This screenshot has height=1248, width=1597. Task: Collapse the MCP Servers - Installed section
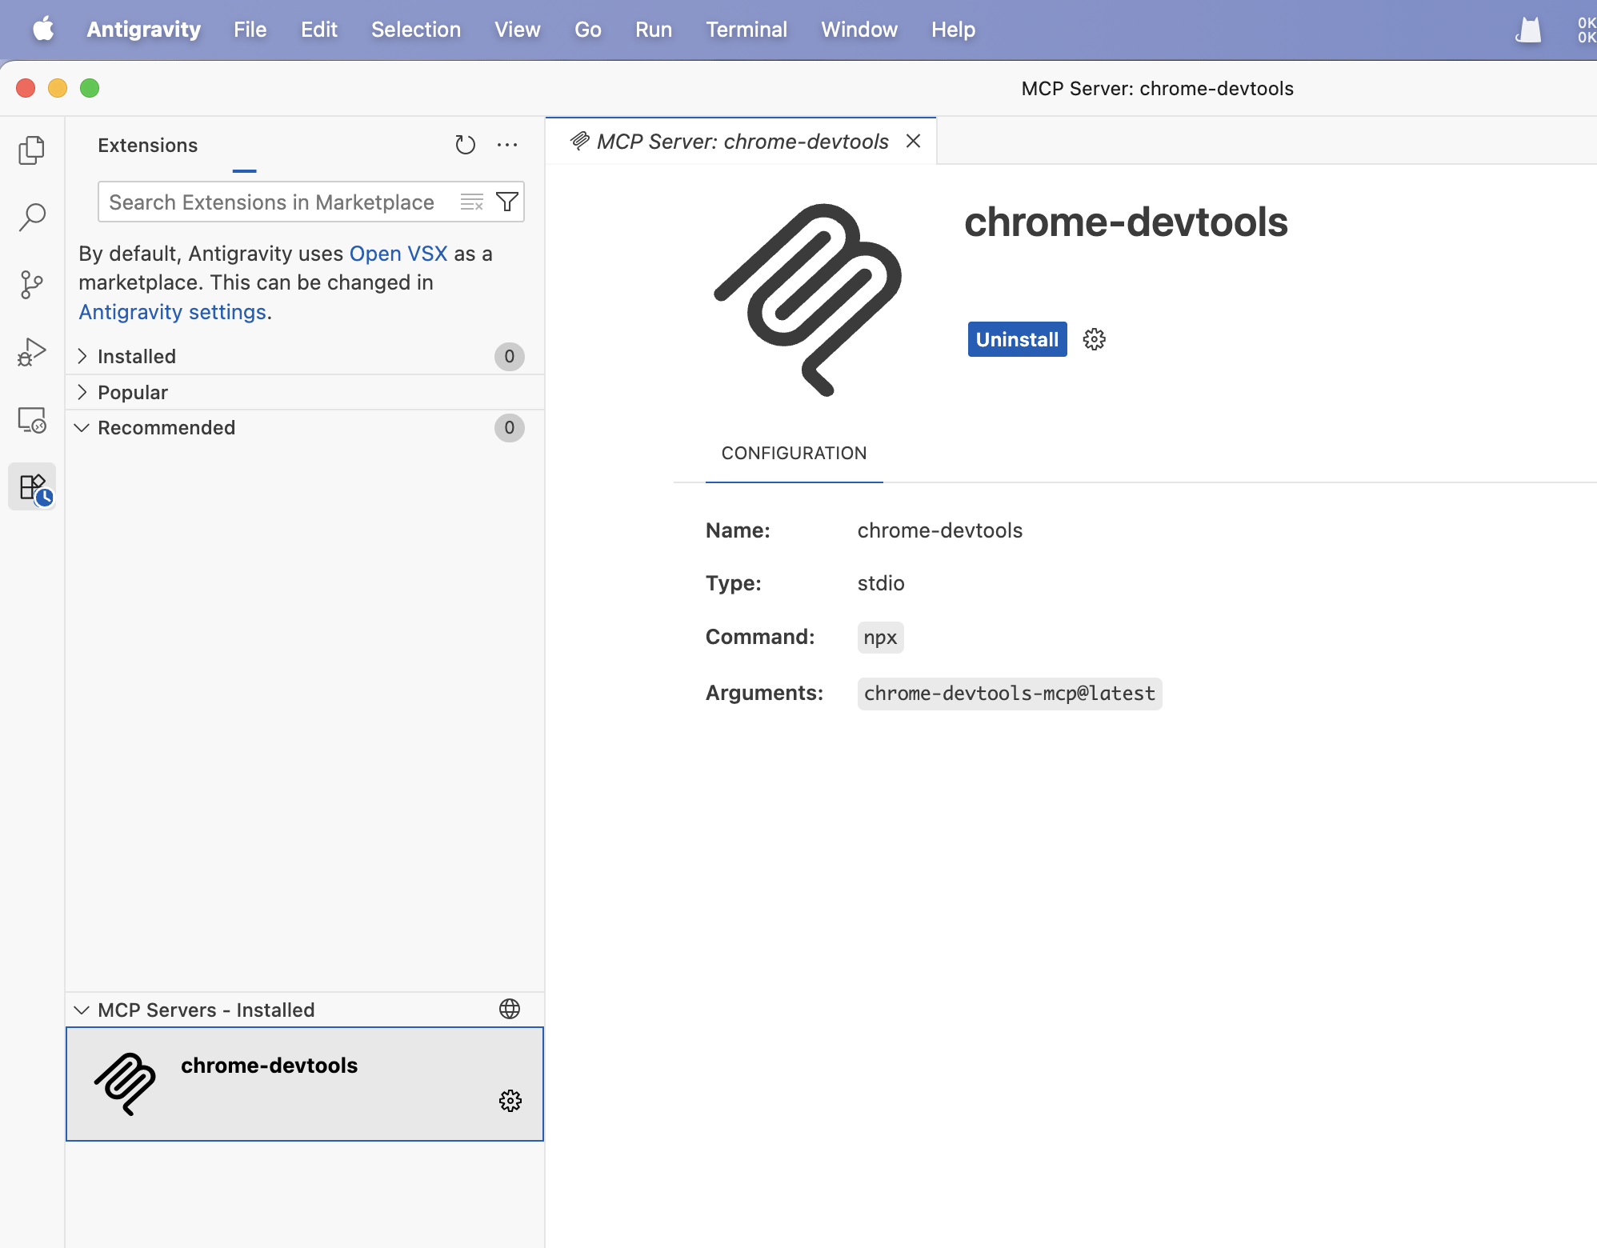pyautogui.click(x=82, y=1010)
